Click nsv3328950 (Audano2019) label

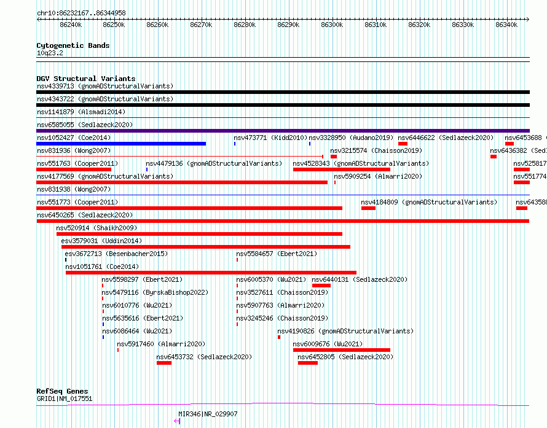point(351,138)
